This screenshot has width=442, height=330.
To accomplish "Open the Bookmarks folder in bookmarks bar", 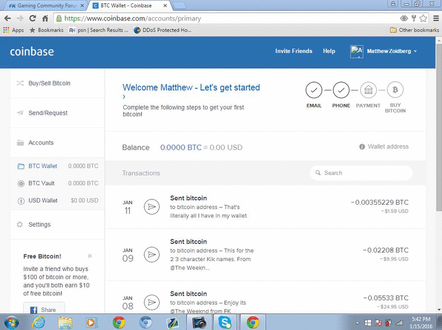I will click(x=46, y=30).
